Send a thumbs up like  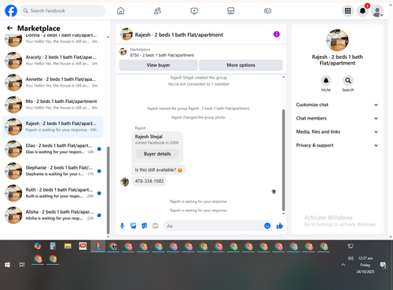[x=280, y=226]
